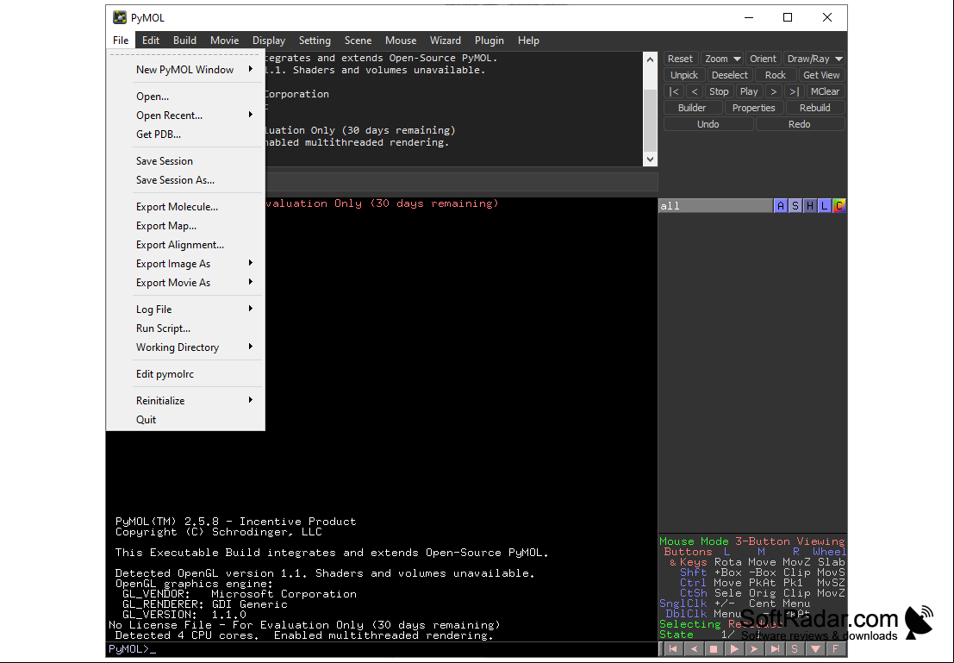Toggle the Rock button
This screenshot has height=663, width=954.
click(x=775, y=75)
